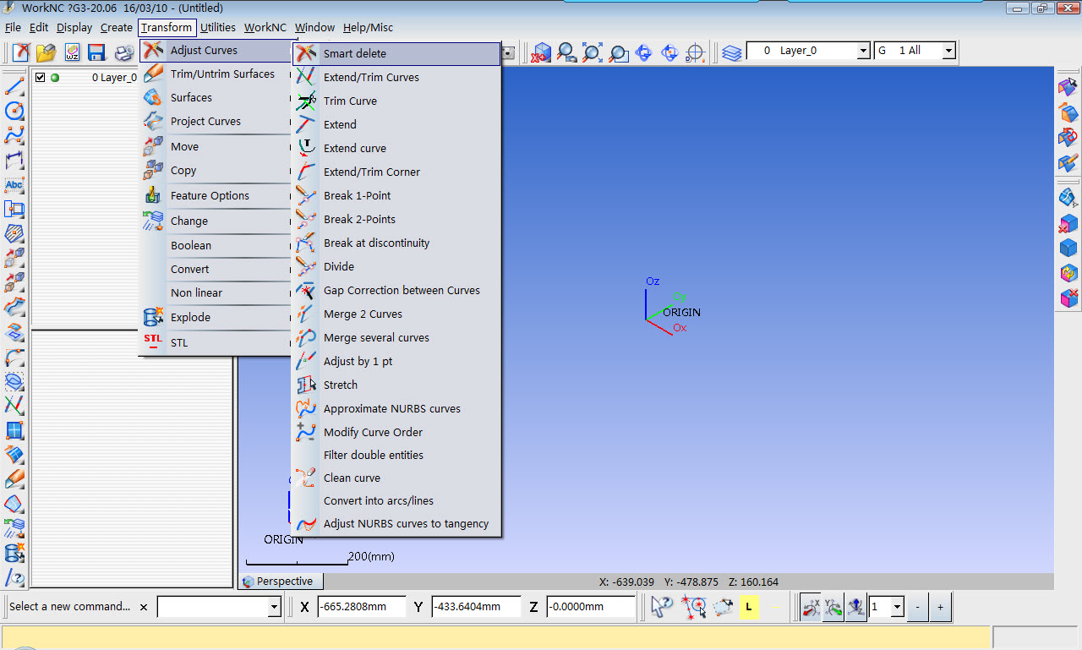The height and width of the screenshot is (650, 1082).
Task: Click the Save floppy disk icon
Action: [96, 52]
